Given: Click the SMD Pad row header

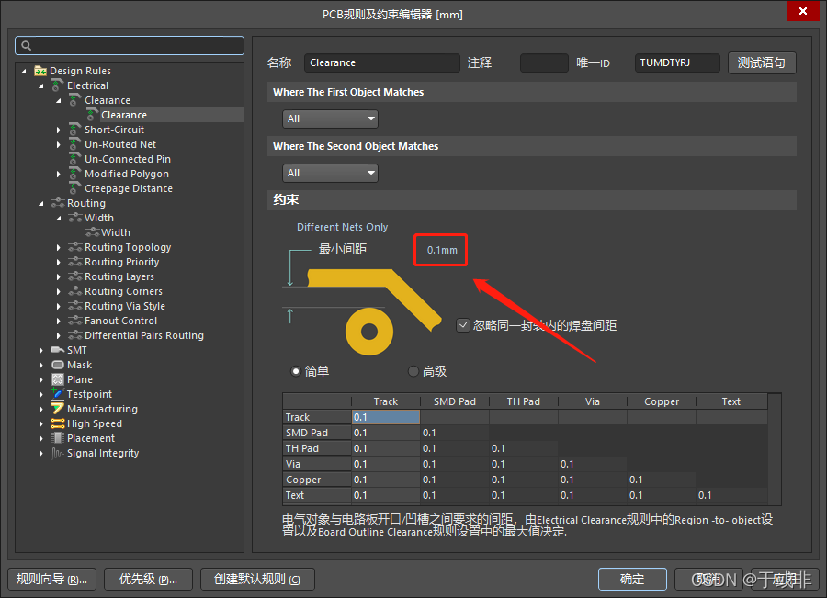Looking at the screenshot, I should click(316, 433).
